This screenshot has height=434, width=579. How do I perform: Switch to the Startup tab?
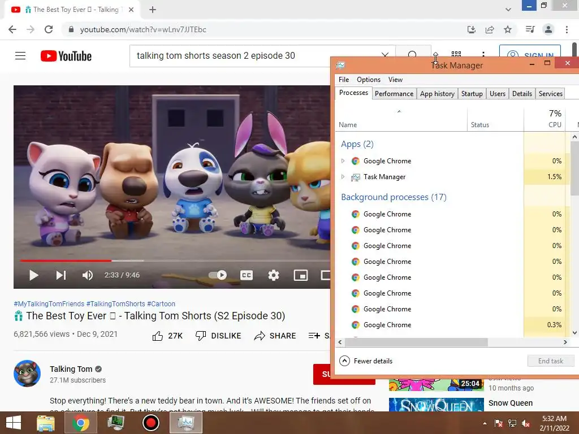pyautogui.click(x=472, y=94)
